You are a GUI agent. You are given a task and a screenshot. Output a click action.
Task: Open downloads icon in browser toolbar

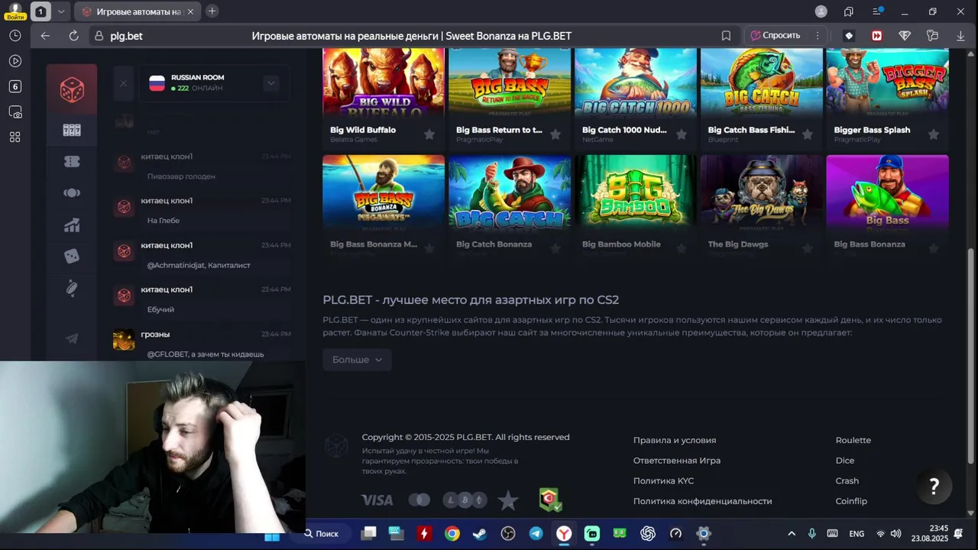point(960,36)
